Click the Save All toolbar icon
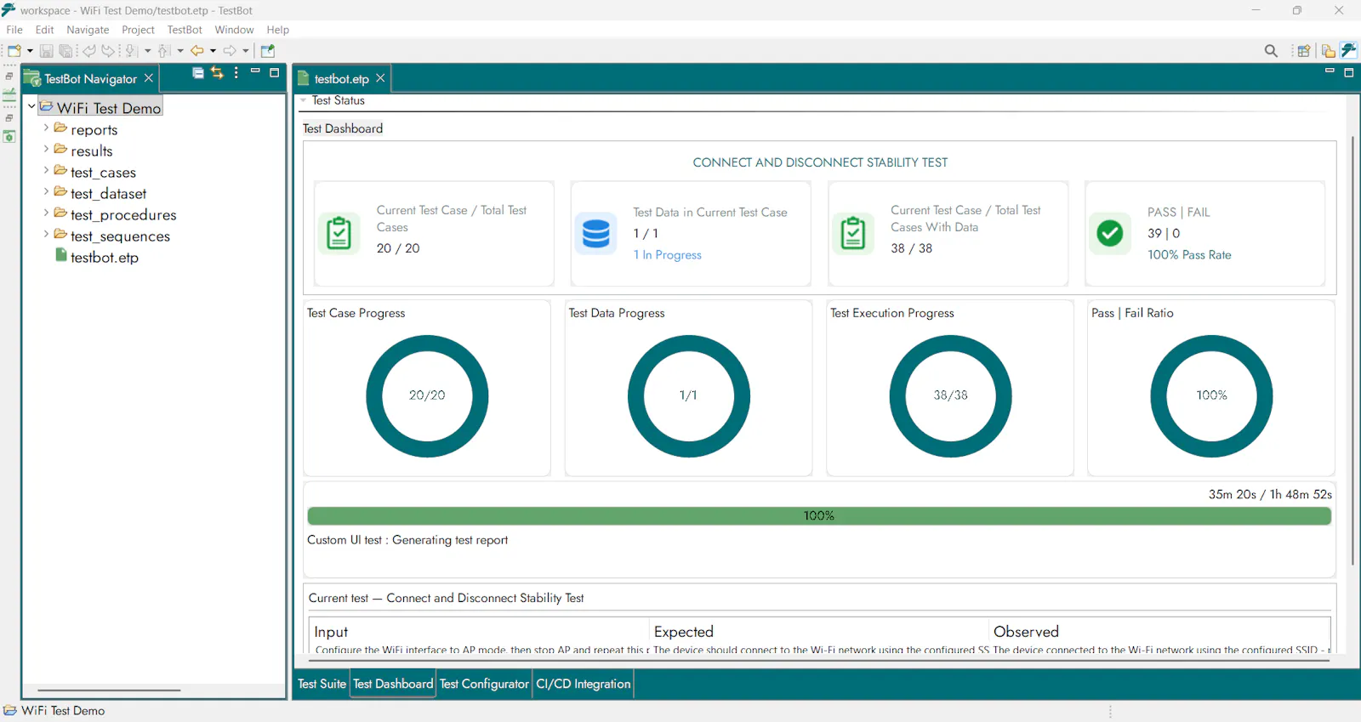This screenshot has height=722, width=1361. coord(65,51)
